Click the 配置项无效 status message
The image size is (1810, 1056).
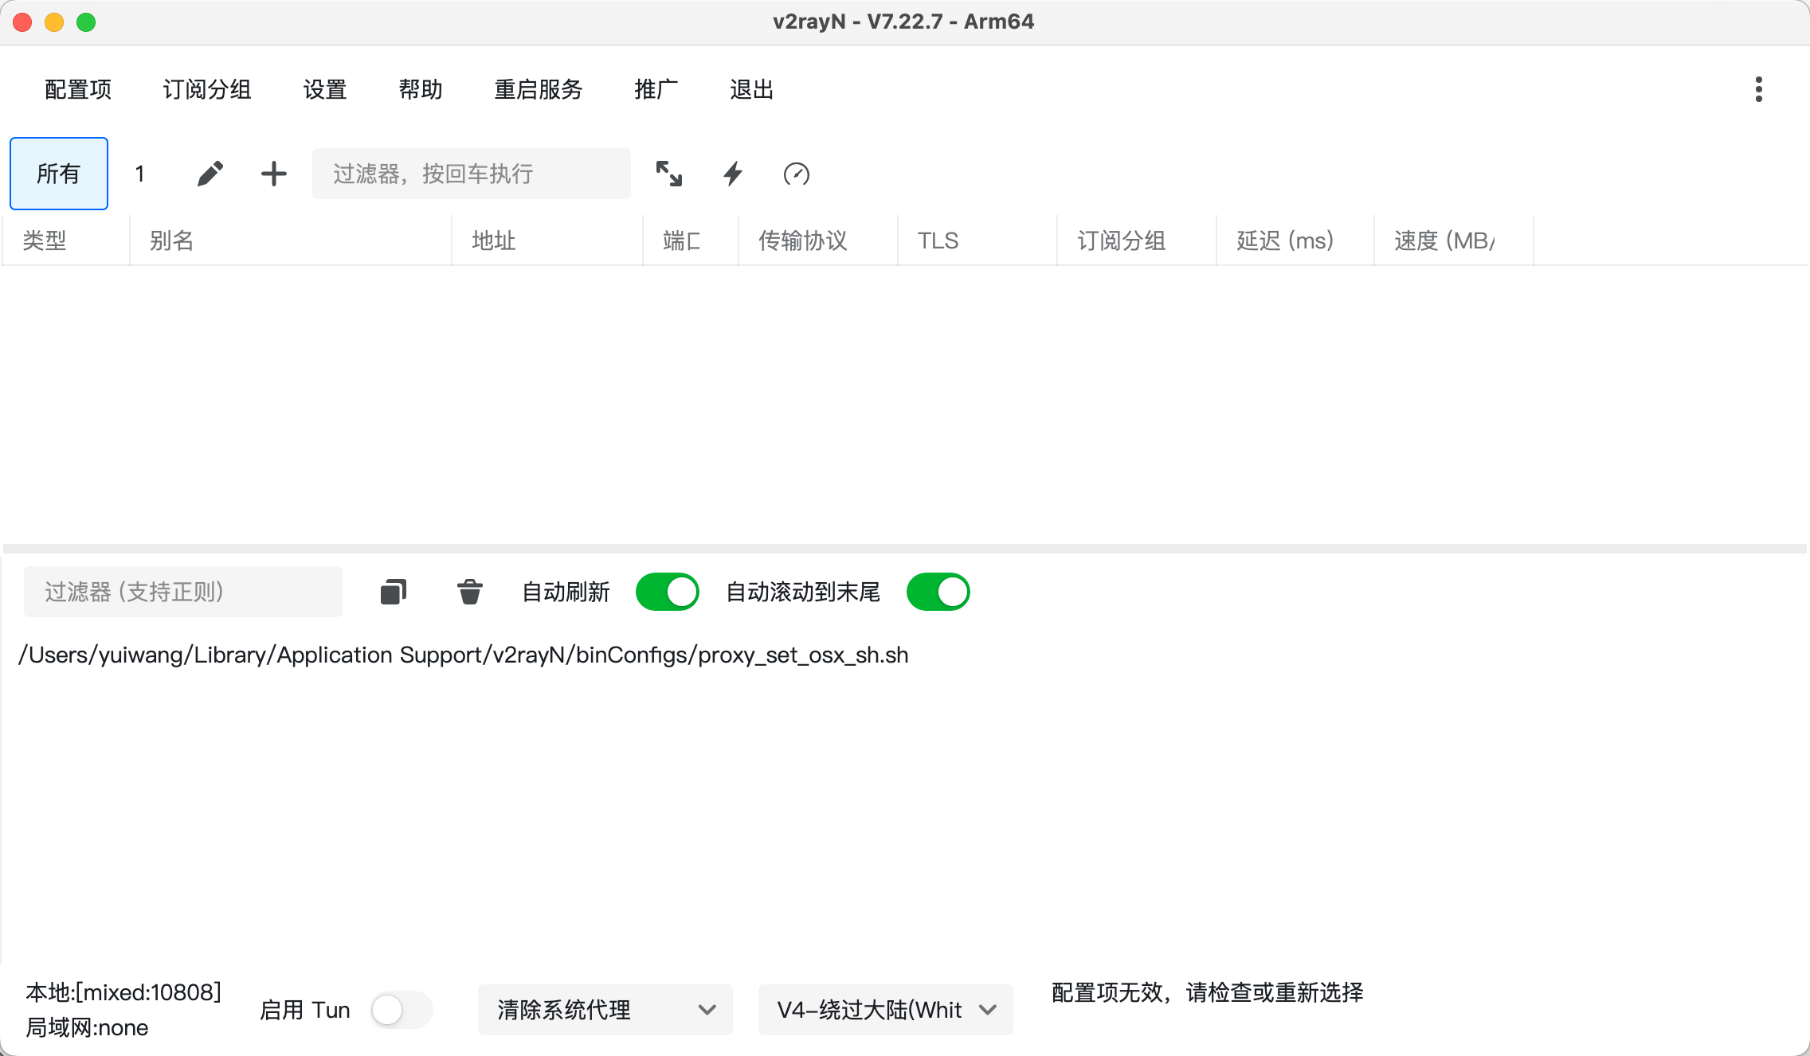[1208, 992]
